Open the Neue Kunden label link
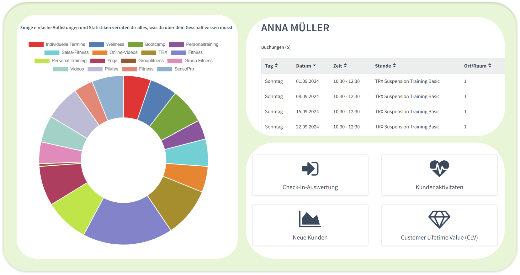520x275 pixels. [310, 237]
